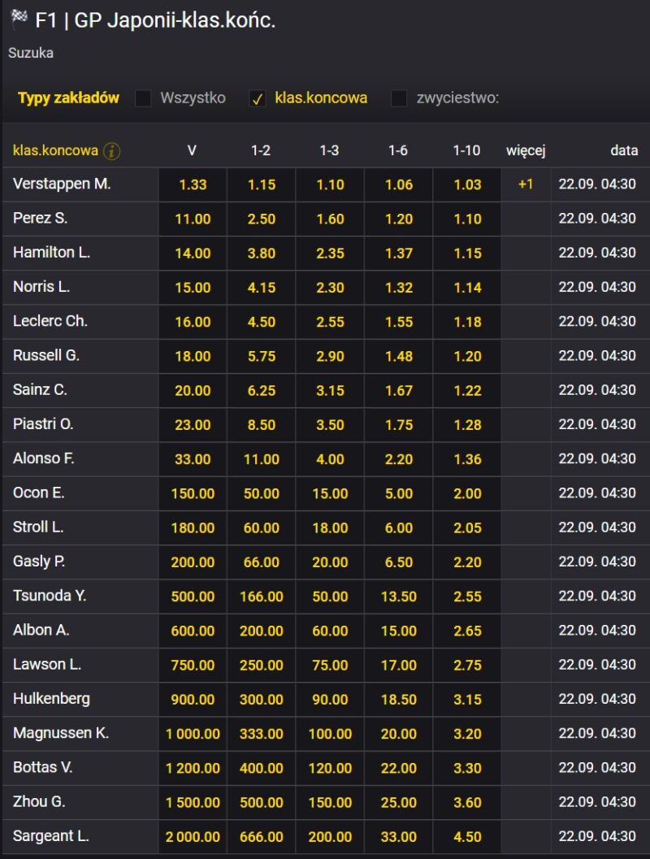Screen dimensions: 650x859
Task: Click the date in the Zhou G. row
Action: click(x=597, y=802)
